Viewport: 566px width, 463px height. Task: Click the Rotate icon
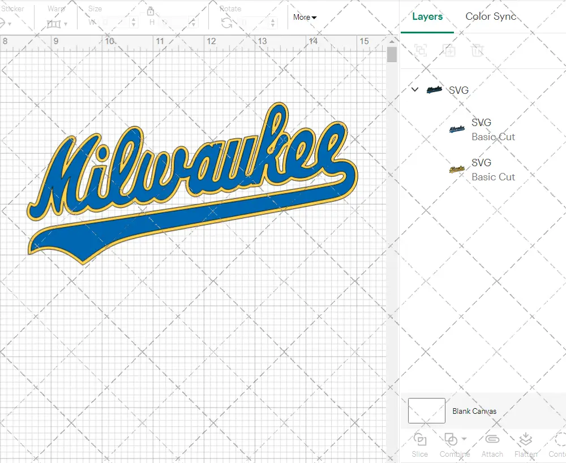coord(227,23)
